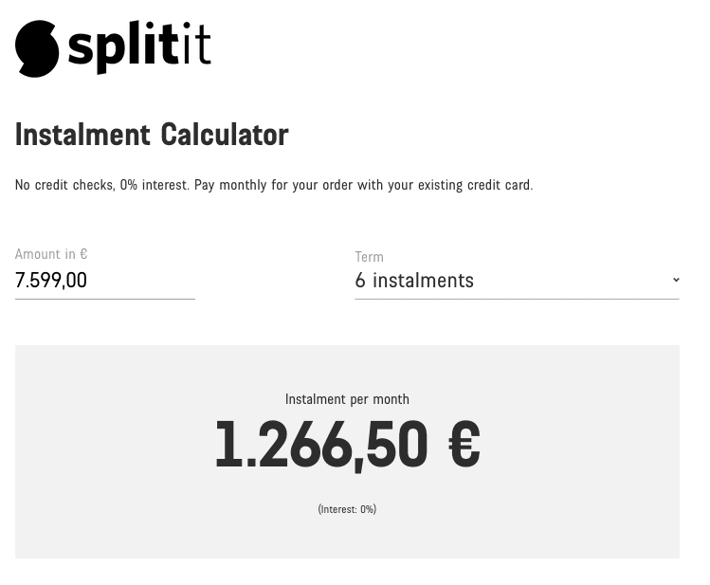710x585 pixels.
Task: Click the 'Term' label
Action: (x=369, y=257)
